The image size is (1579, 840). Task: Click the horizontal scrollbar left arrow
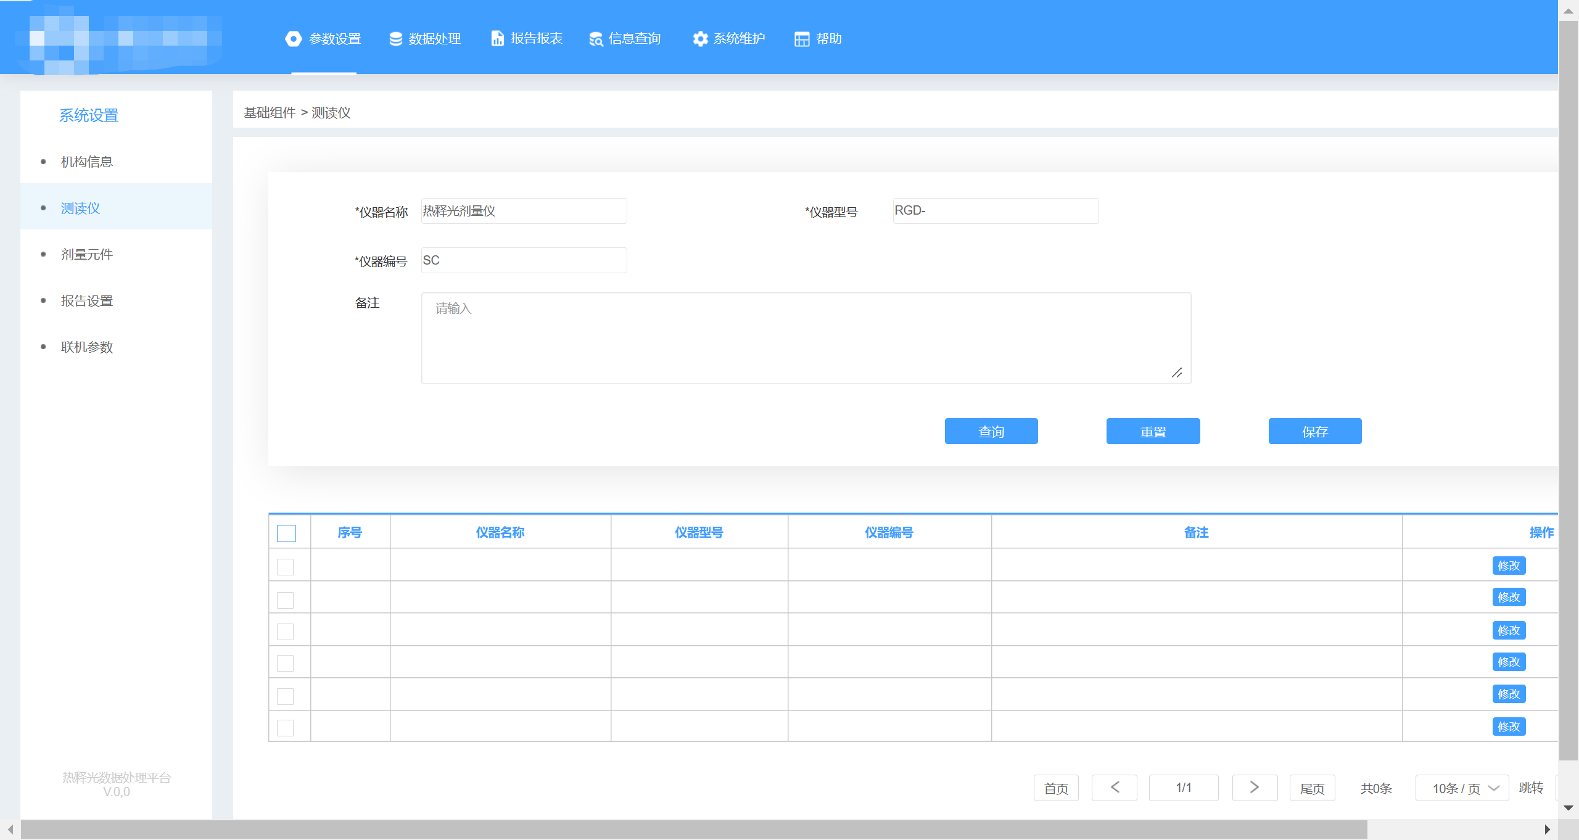click(10, 830)
